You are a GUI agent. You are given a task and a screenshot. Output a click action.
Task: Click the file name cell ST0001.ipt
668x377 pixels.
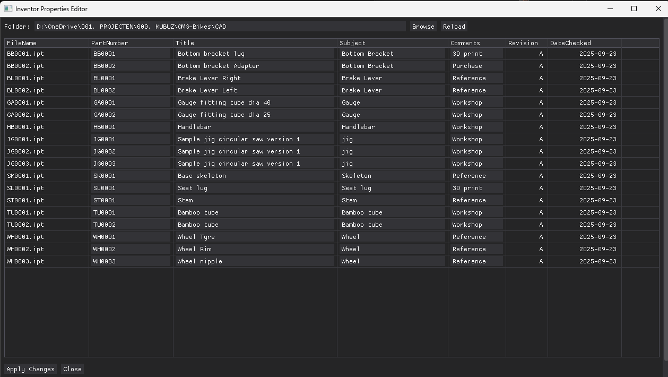coord(25,200)
